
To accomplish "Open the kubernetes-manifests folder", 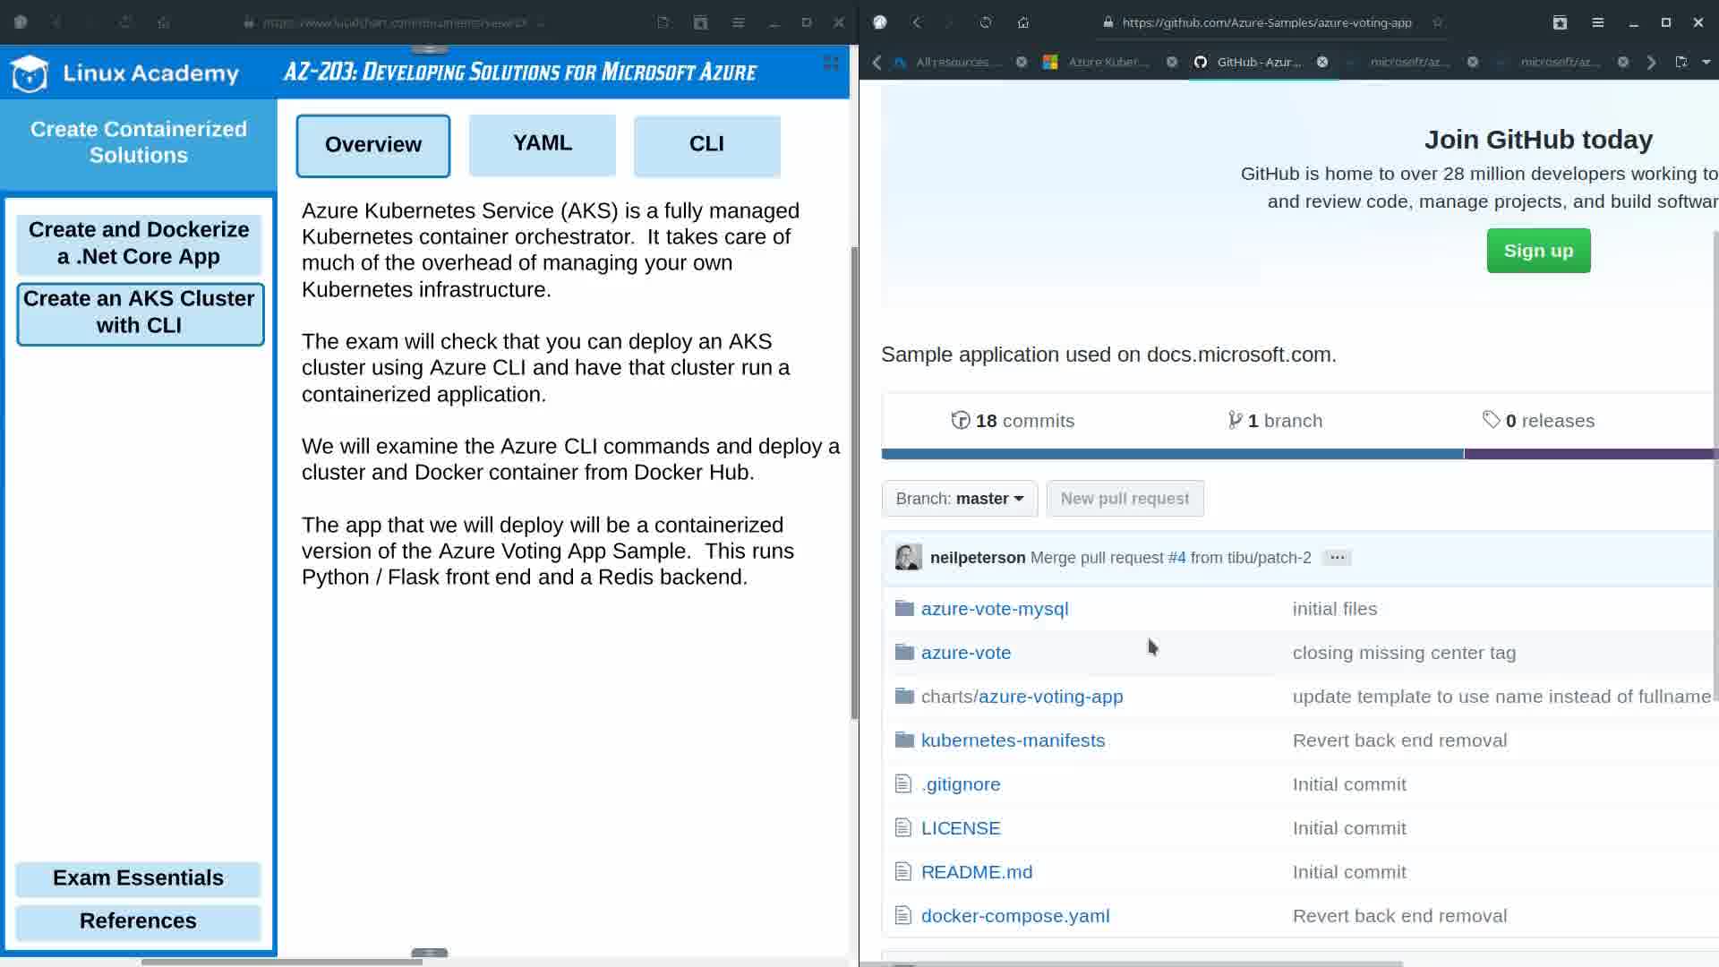I will click(1013, 740).
